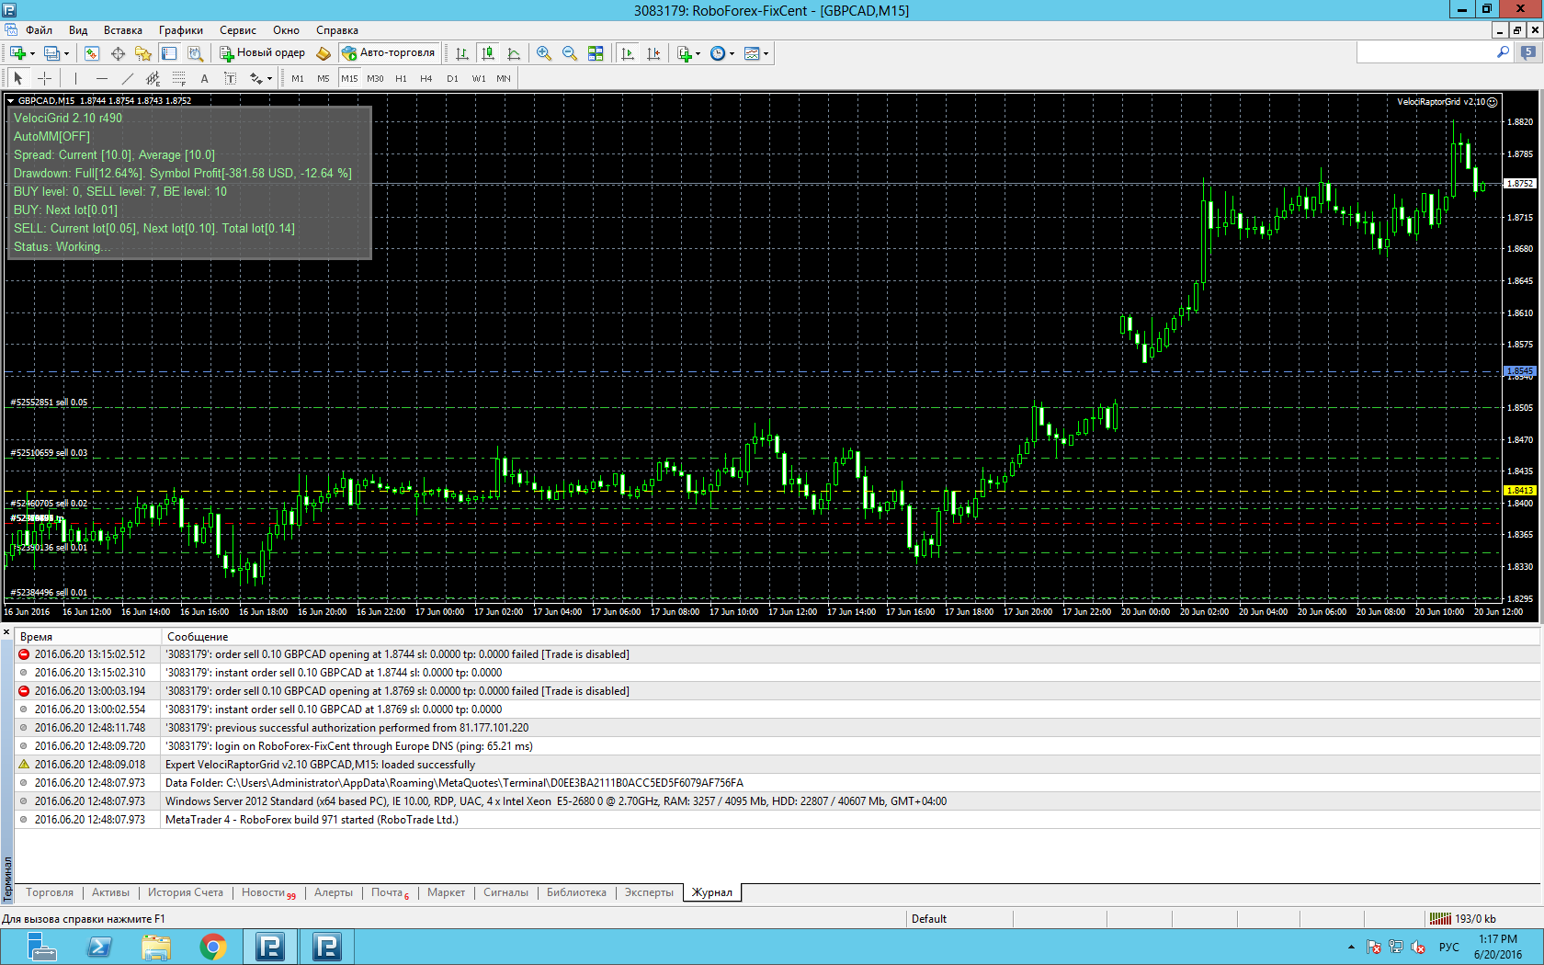Viewport: 1544px width, 965px height.
Task: Select the horizontal line tool
Action: 101,78
